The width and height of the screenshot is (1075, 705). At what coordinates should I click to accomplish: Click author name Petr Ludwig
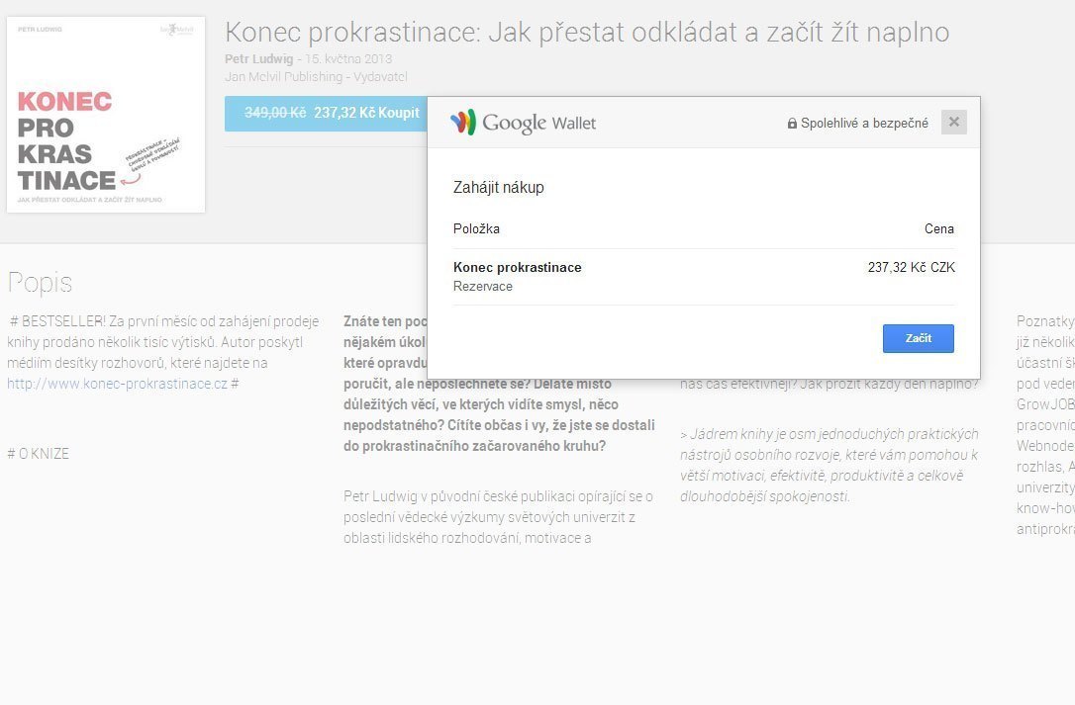[x=259, y=59]
